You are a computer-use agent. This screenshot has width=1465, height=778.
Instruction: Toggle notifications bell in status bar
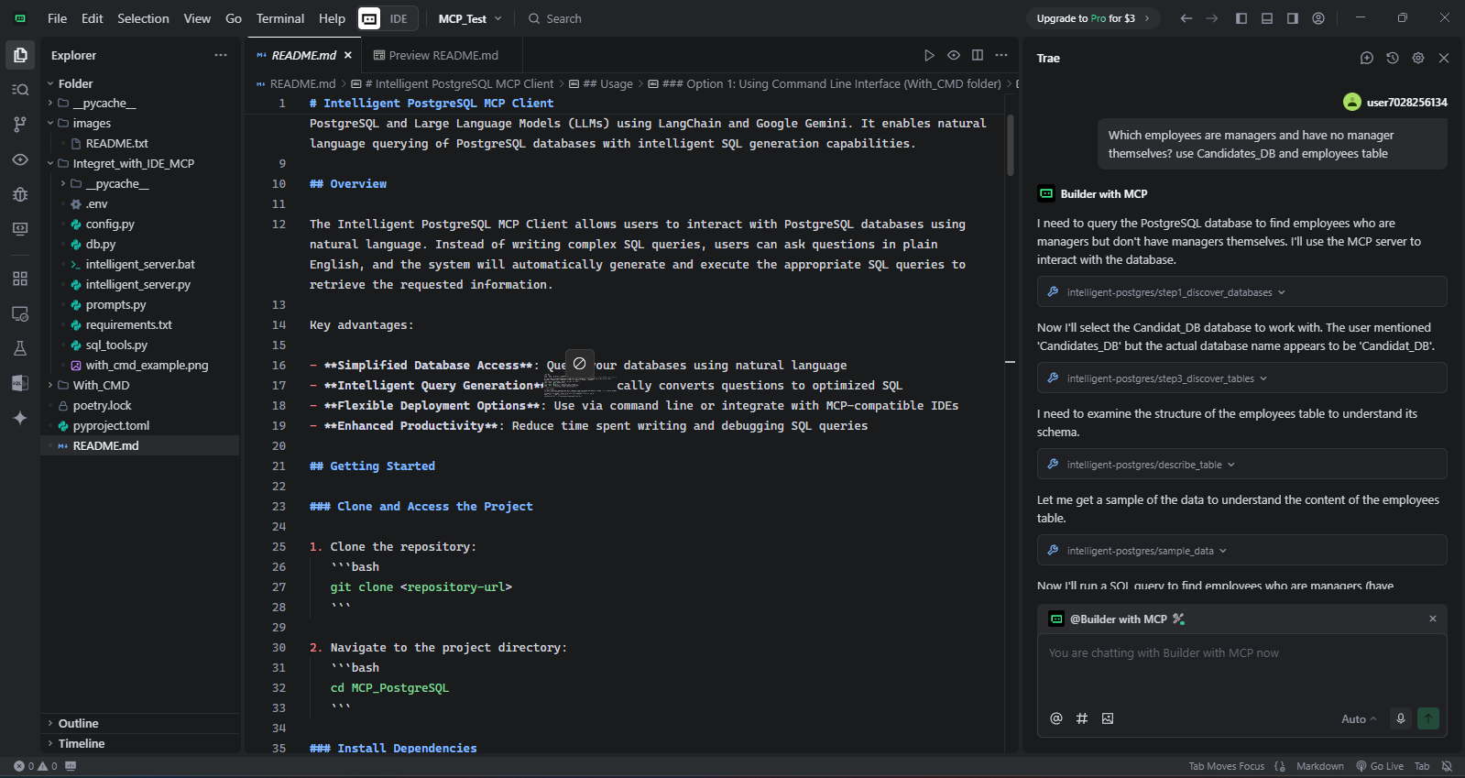[1447, 766]
